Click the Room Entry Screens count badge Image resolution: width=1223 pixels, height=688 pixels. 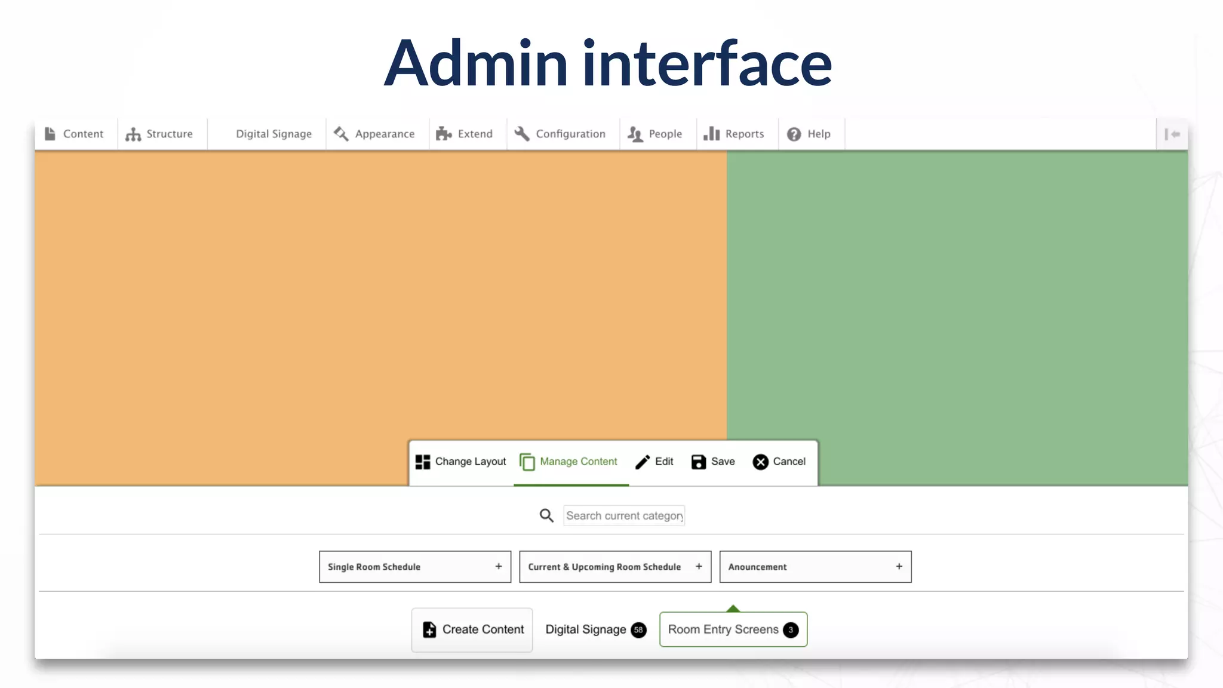(791, 630)
